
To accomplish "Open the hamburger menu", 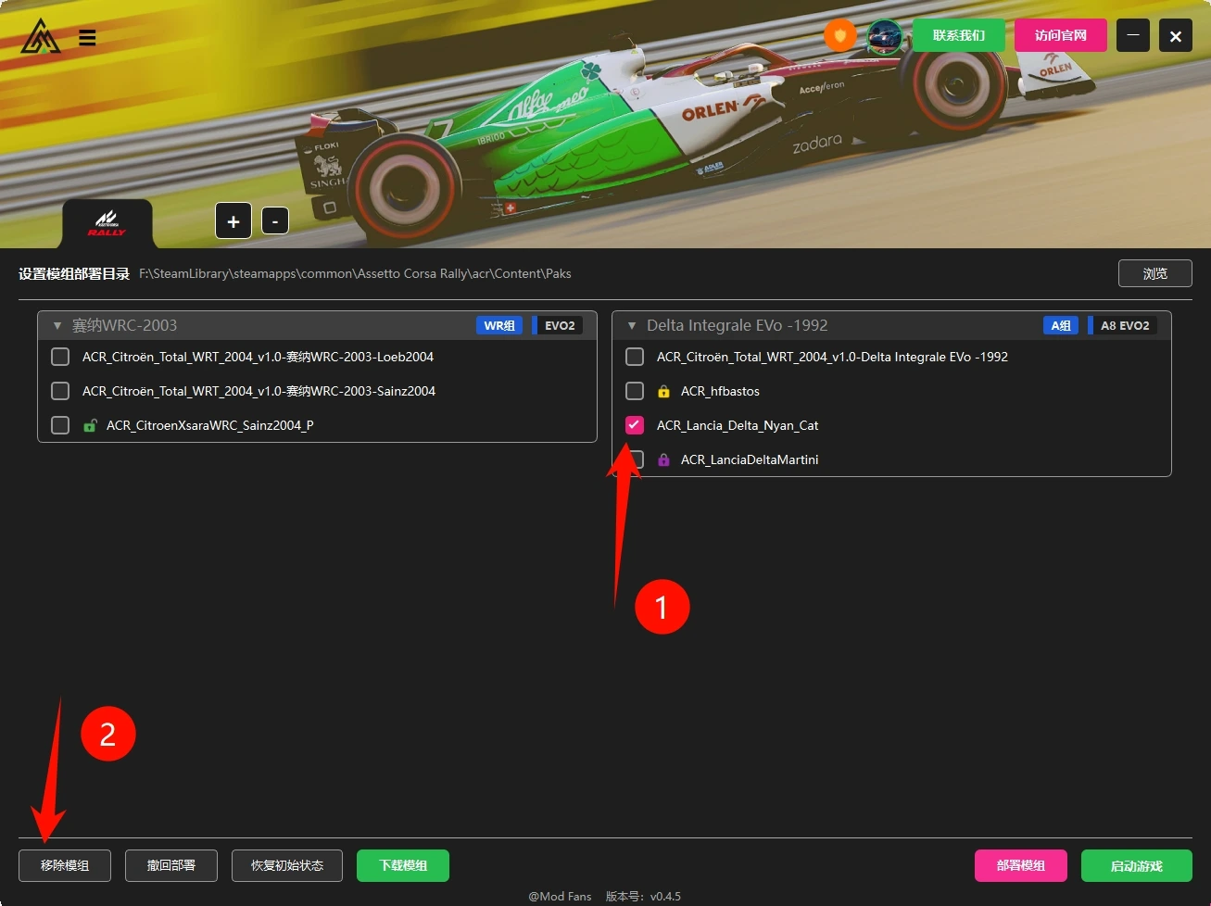I will [x=87, y=38].
